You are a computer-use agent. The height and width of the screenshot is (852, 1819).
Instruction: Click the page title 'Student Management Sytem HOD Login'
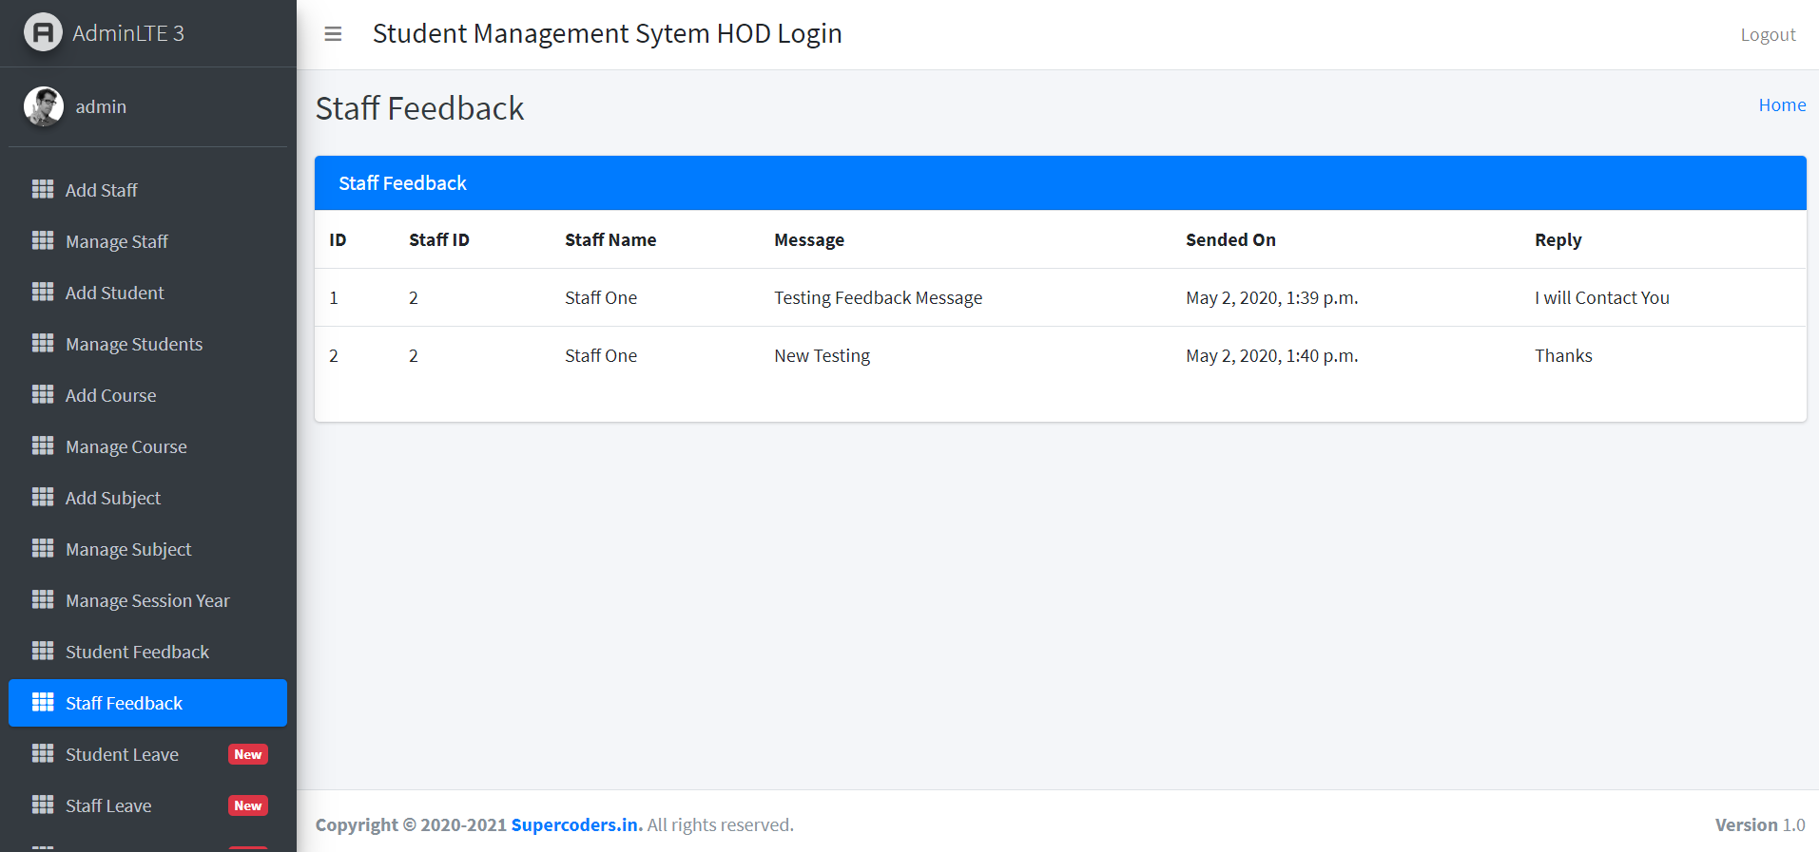click(608, 34)
